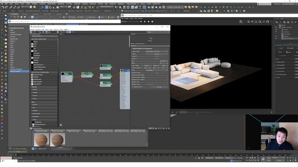Select the Unlink Selection tool
This screenshot has height=167, width=298.
point(14,7)
